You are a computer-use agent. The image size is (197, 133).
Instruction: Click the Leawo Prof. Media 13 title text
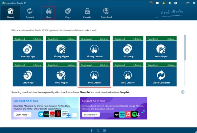click(x=16, y=3)
